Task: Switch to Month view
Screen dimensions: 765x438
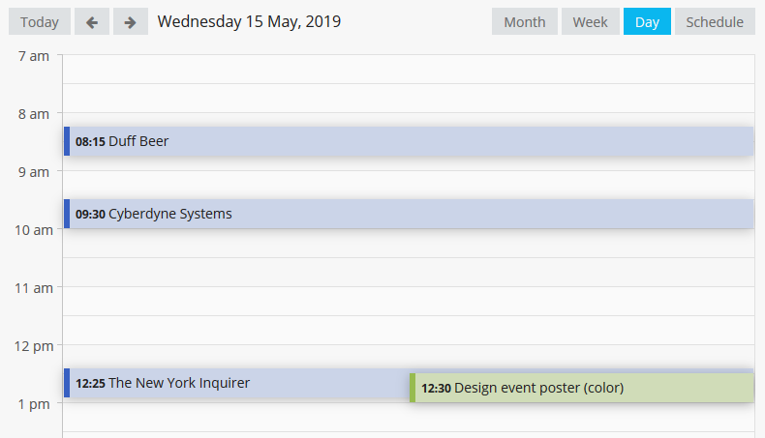Action: pyautogui.click(x=524, y=21)
